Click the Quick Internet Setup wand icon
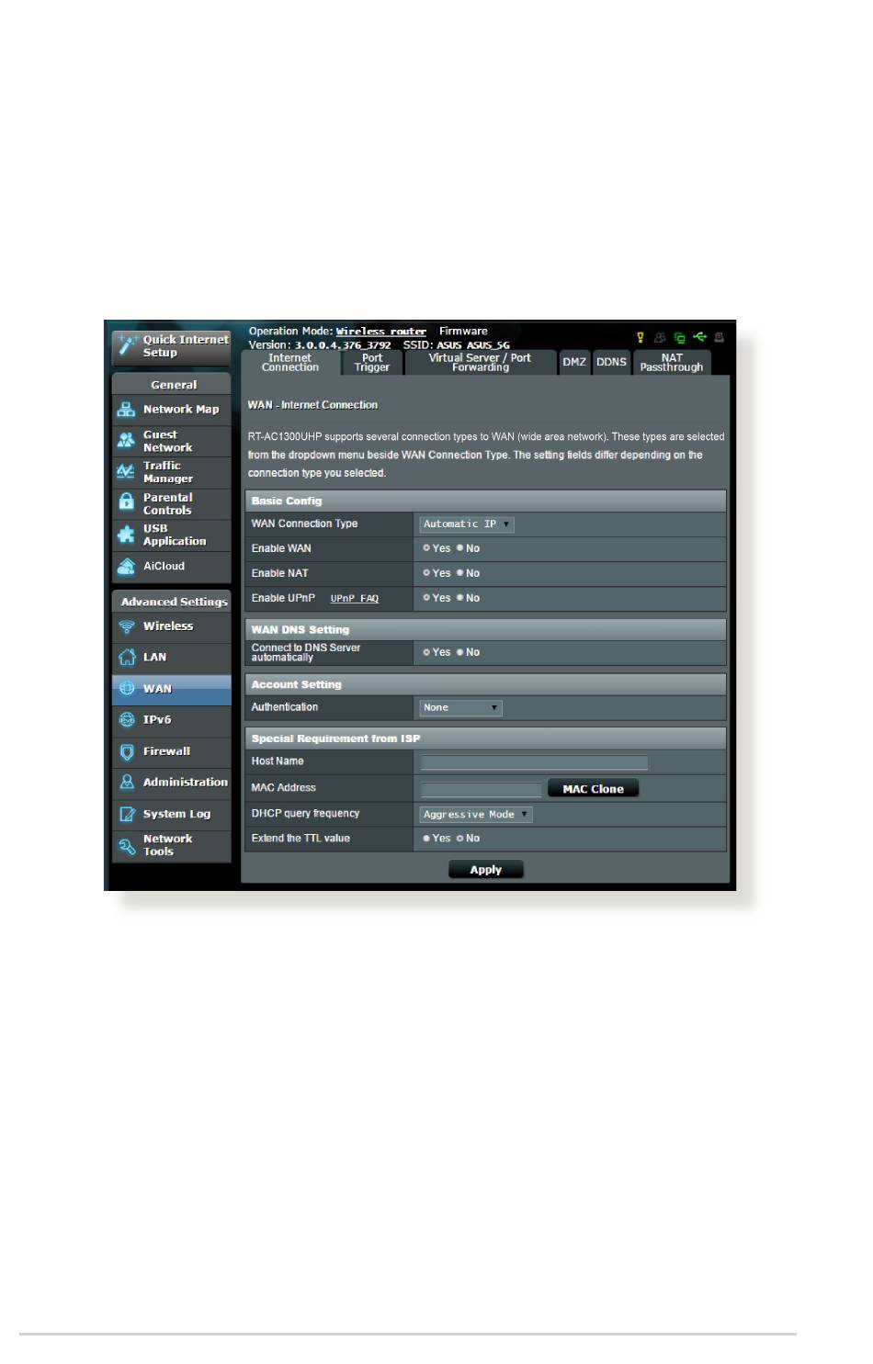873x1364 pixels. tap(127, 345)
